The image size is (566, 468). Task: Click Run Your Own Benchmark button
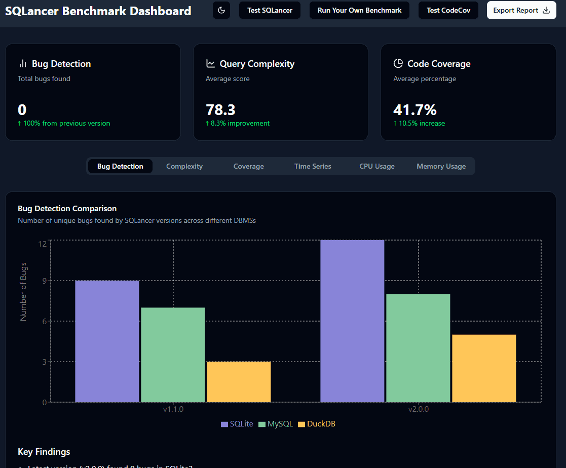(360, 11)
